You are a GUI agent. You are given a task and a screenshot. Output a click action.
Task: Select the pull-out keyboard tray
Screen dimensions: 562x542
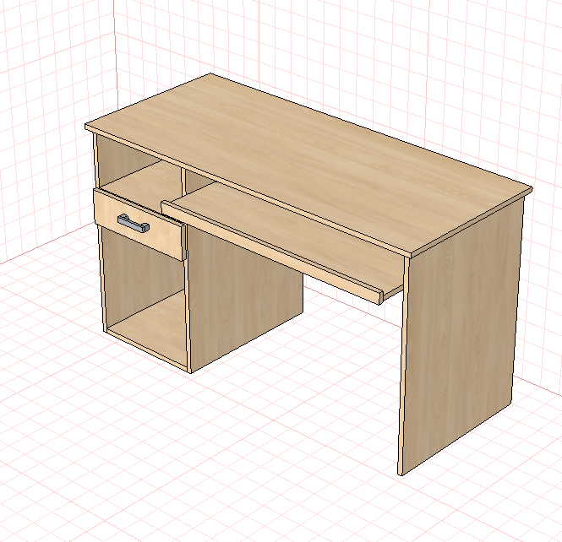pyautogui.click(x=283, y=243)
